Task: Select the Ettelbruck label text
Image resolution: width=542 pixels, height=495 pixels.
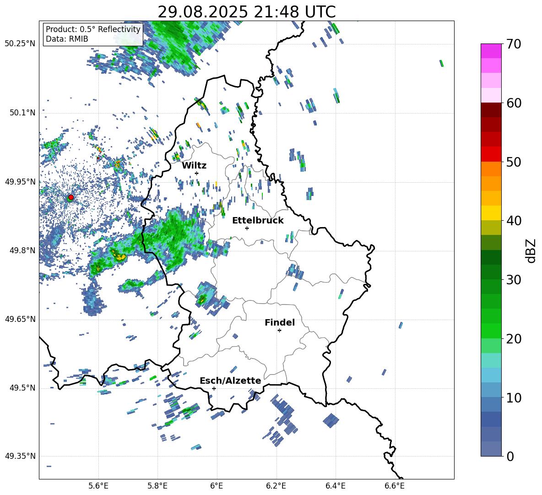Action: (x=258, y=221)
